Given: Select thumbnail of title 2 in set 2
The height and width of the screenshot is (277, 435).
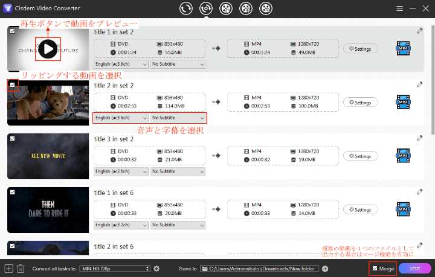Looking at the screenshot, I should [x=48, y=103].
